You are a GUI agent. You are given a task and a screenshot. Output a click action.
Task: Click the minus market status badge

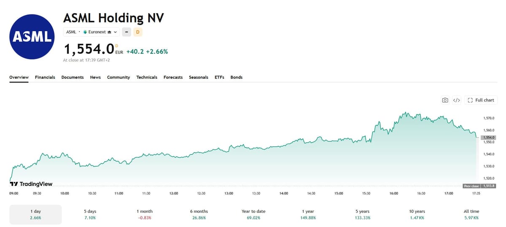pyautogui.click(x=126, y=32)
